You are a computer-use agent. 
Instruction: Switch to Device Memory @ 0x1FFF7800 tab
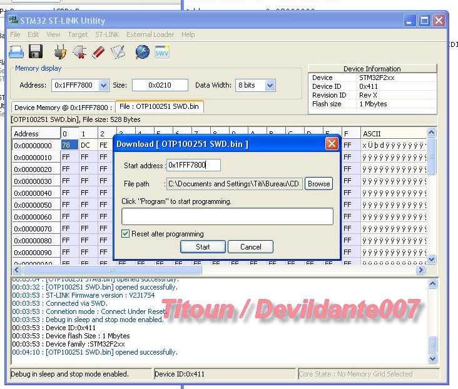(x=63, y=108)
